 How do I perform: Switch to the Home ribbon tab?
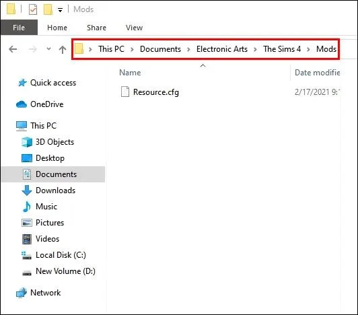pyautogui.click(x=57, y=28)
